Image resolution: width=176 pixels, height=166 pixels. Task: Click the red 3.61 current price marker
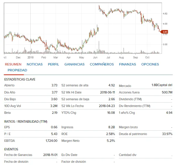164,32
